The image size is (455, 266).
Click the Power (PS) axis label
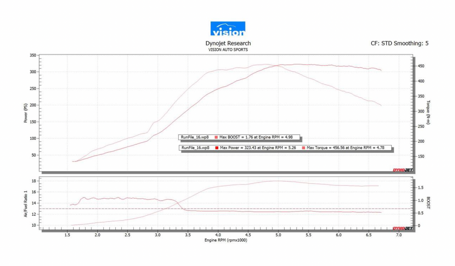[x=26, y=113]
